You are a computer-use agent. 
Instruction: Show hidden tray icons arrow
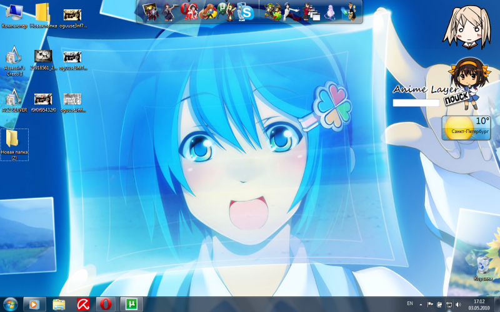[421, 305]
